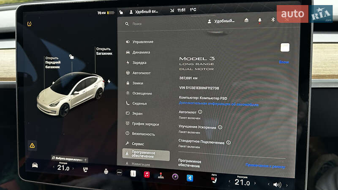The image size is (338, 190).
Task: Click the Snow car name link
Action: (x=283, y=62)
